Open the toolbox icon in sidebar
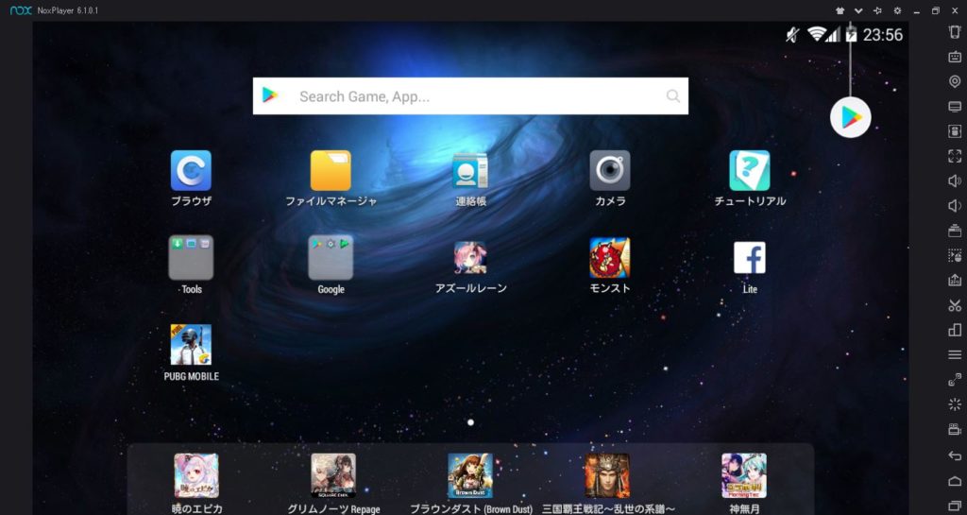 tap(955, 231)
